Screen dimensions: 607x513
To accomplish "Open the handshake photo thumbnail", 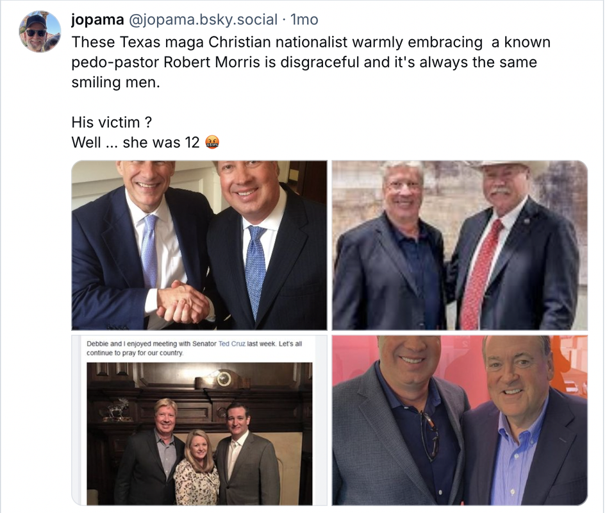I will coord(199,245).
